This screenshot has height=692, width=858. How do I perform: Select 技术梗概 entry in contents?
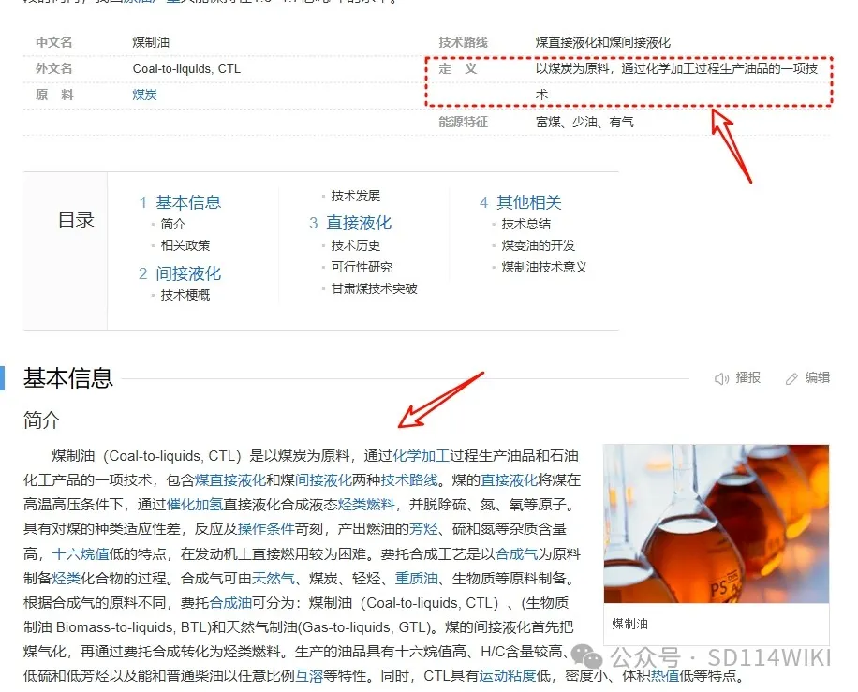point(185,295)
